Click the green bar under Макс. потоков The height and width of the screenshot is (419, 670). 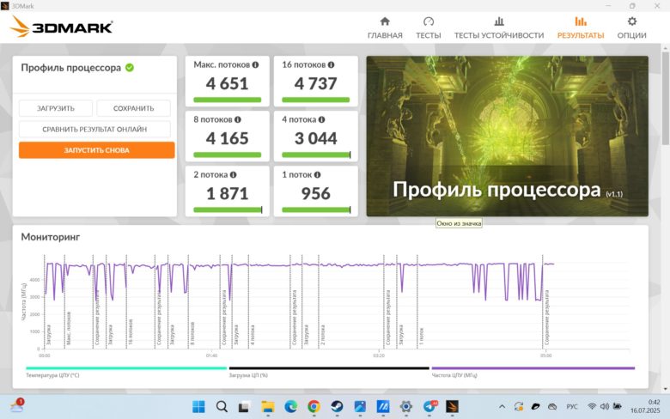click(x=227, y=100)
